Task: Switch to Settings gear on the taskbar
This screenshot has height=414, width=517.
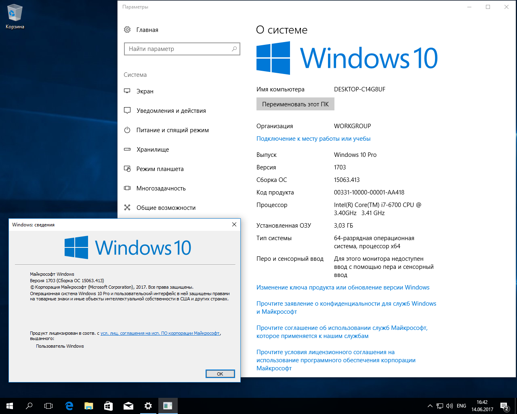Action: click(x=148, y=406)
